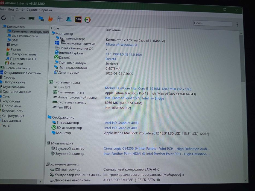Click the vertical scrollbar down arrow
Image resolution: width=255 pixels, height=191 pixels.
[x=245, y=180]
